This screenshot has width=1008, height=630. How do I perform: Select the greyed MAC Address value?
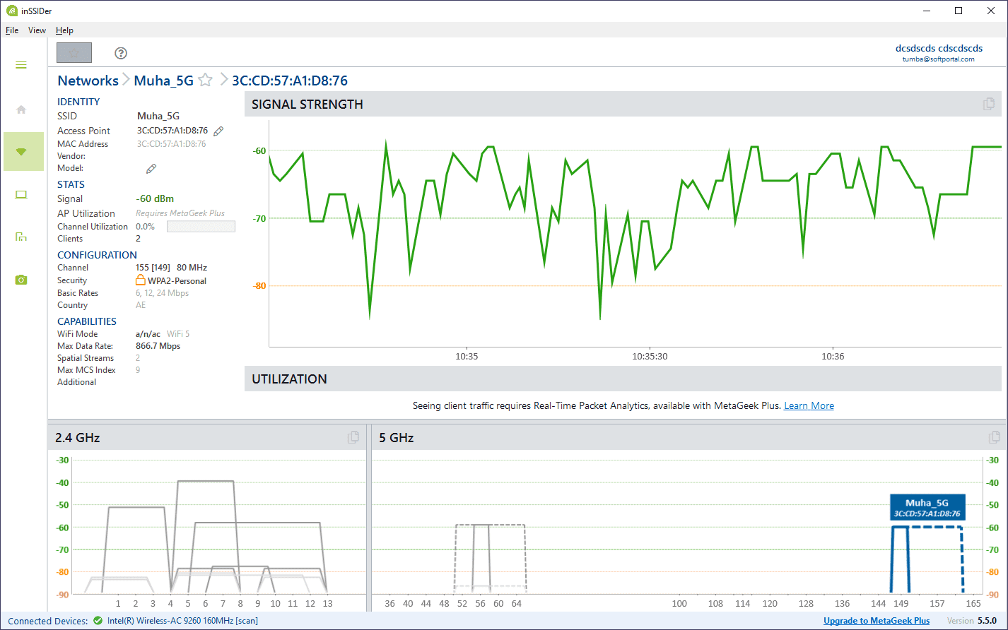pyautogui.click(x=172, y=144)
